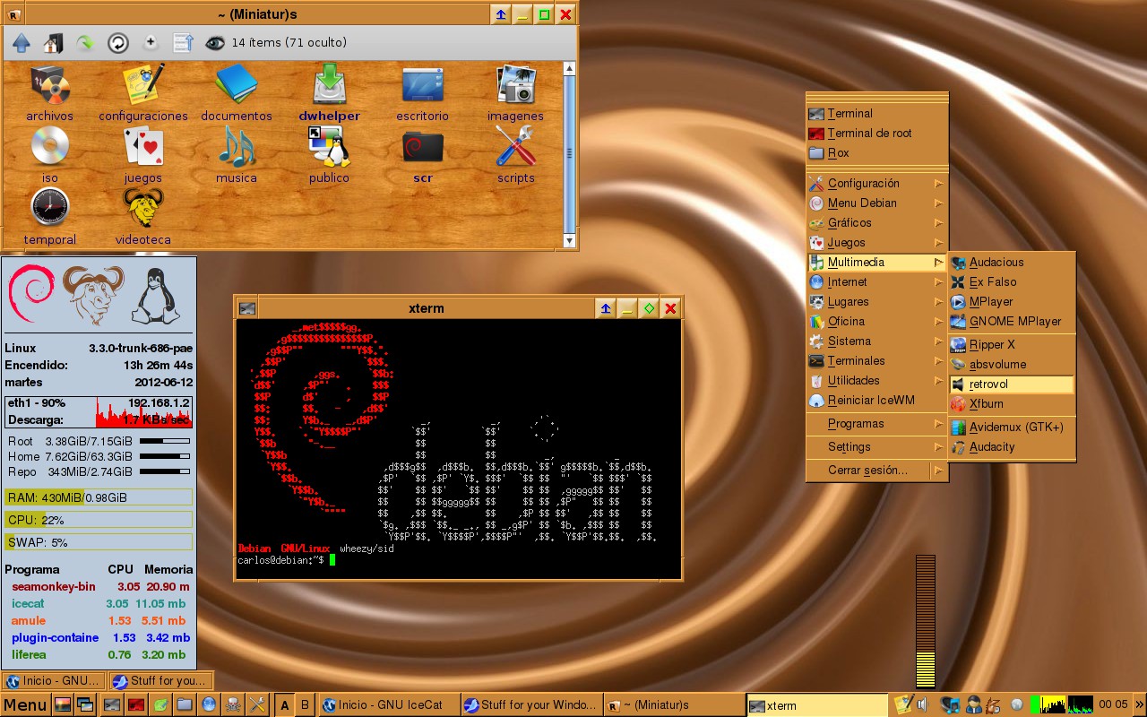Open the Cerrar sesión menu entry
1147x717 pixels.
click(876, 471)
